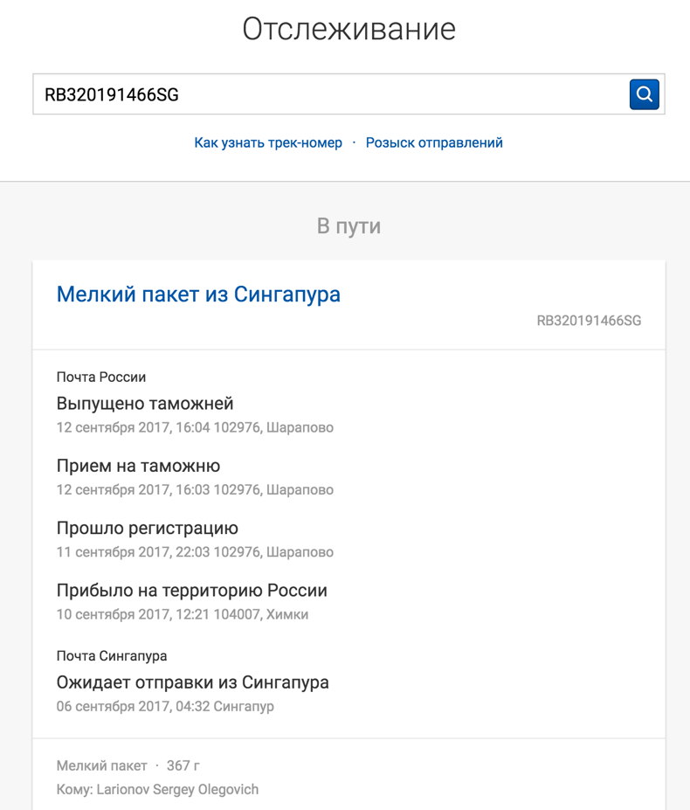
Task: Click the blue magnifier search button
Action: click(x=644, y=94)
